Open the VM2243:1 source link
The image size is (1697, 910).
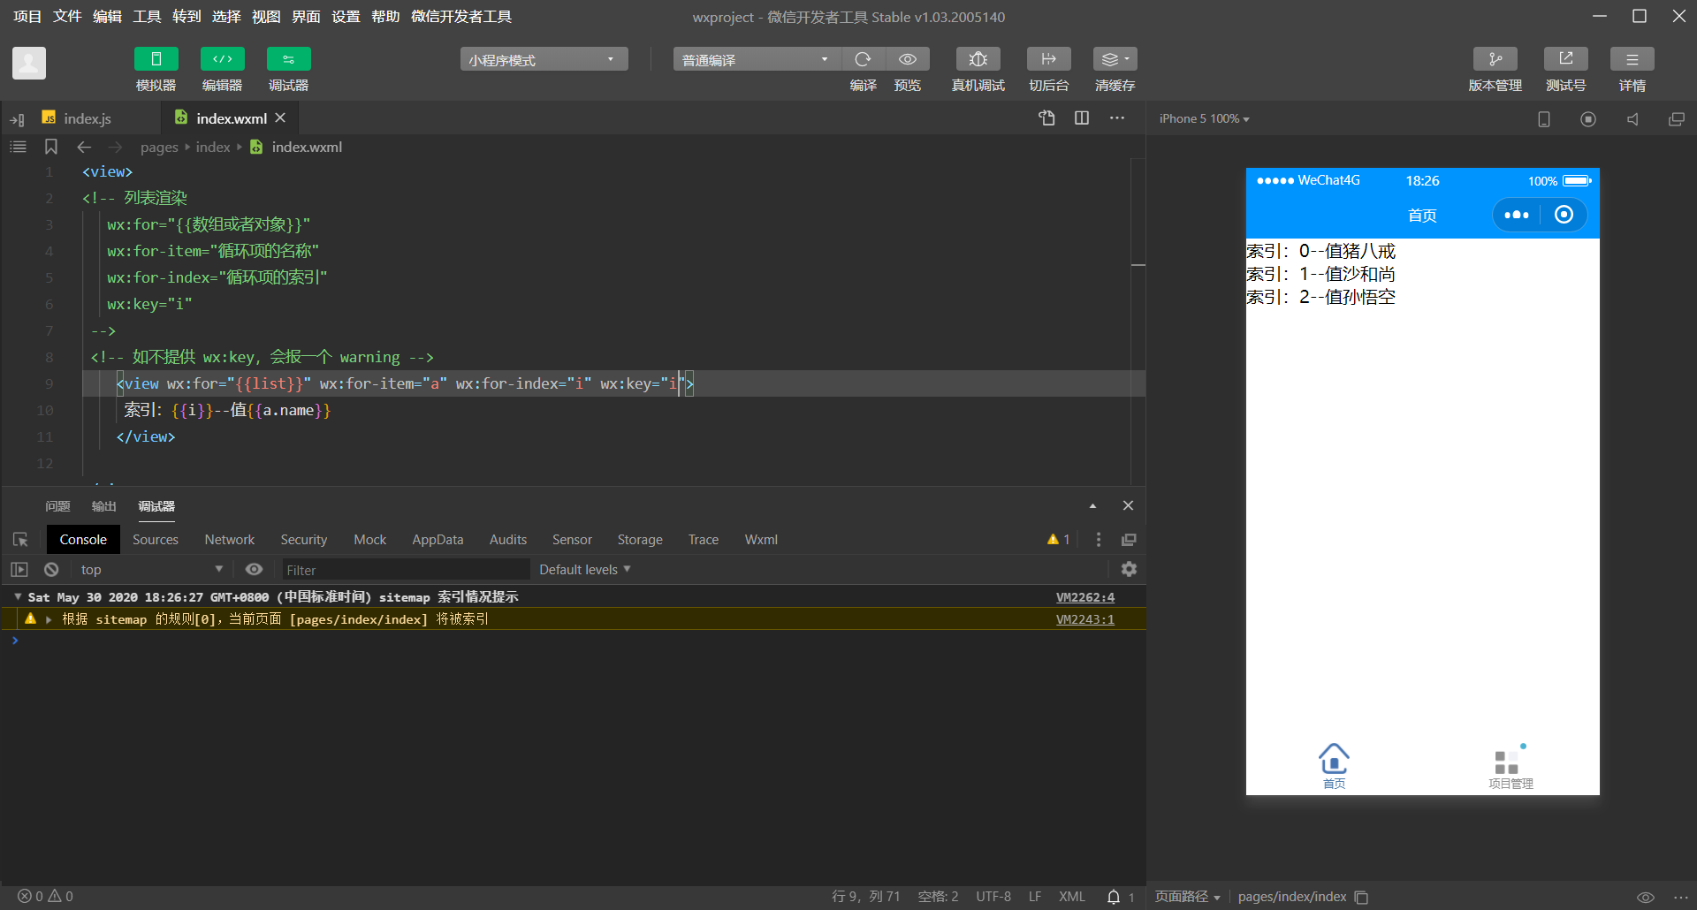click(x=1085, y=619)
